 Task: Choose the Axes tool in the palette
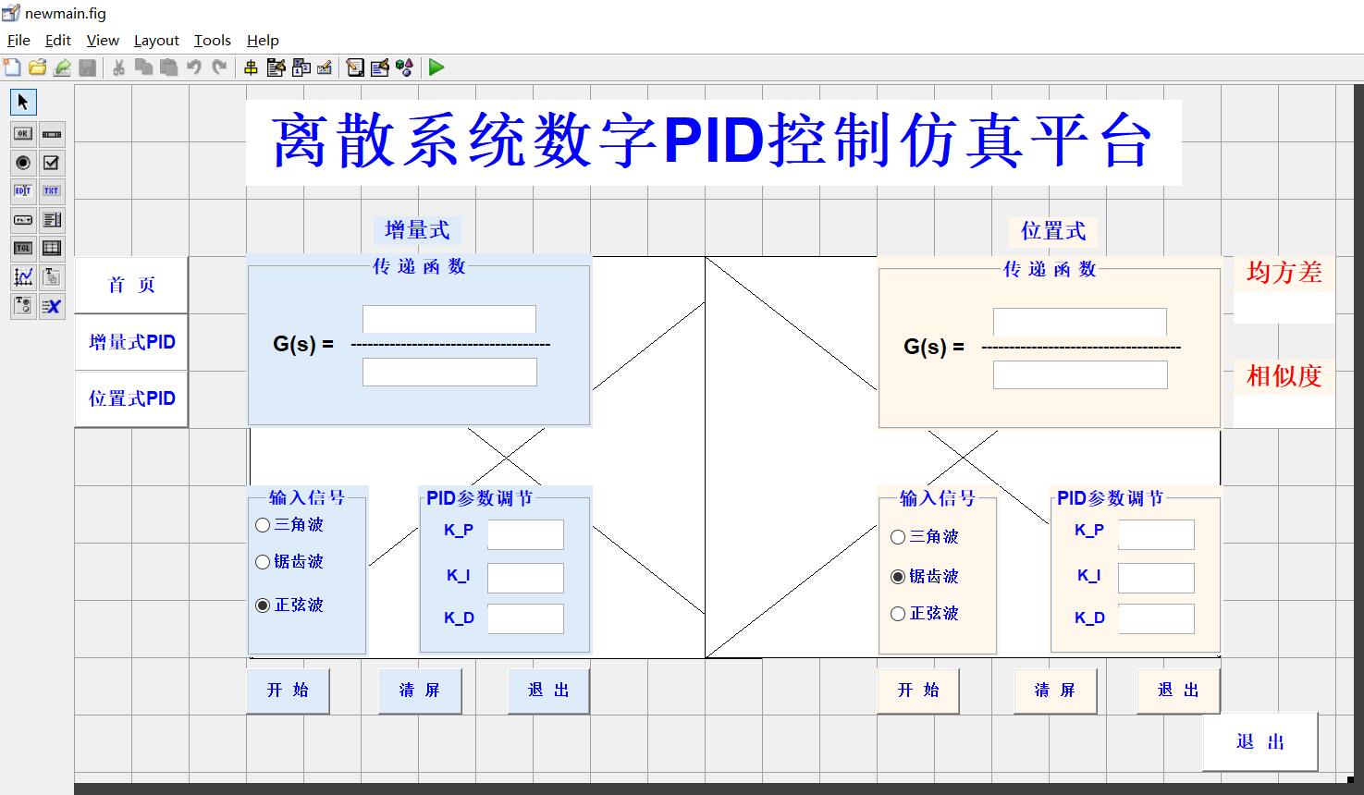[x=22, y=276]
